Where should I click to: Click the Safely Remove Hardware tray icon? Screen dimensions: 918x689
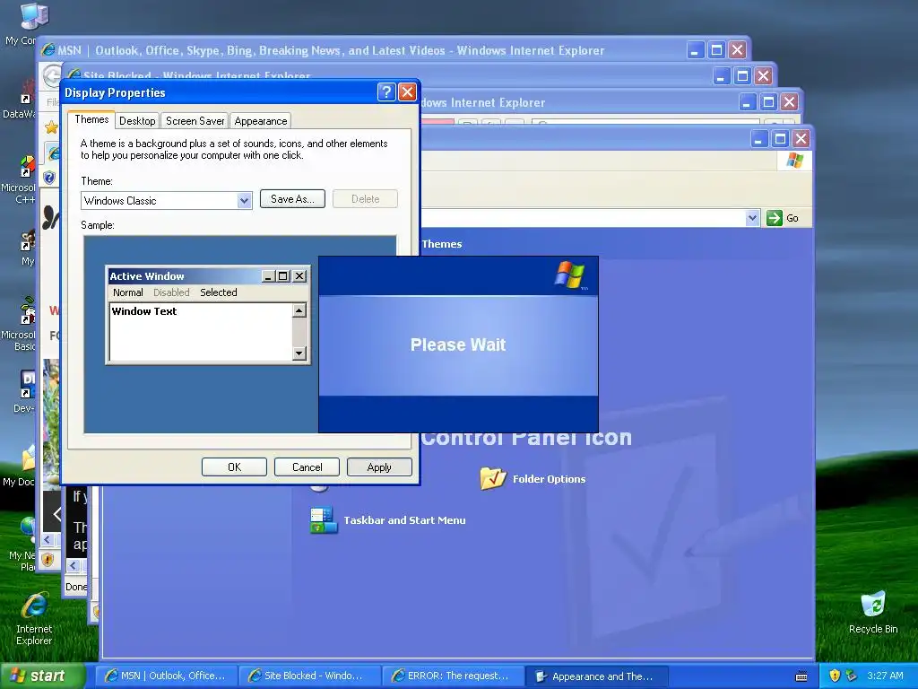tap(851, 676)
